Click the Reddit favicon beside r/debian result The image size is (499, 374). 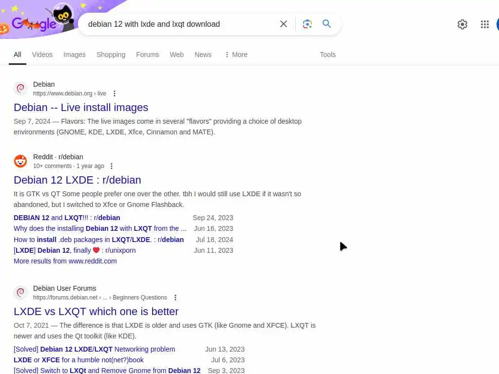click(20, 161)
